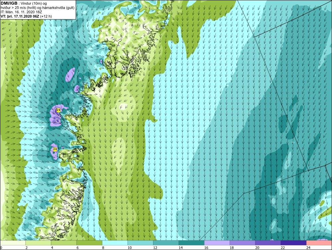Click the legend scale number 12
This screenshot has height=250, width=332.
click(x=155, y=248)
